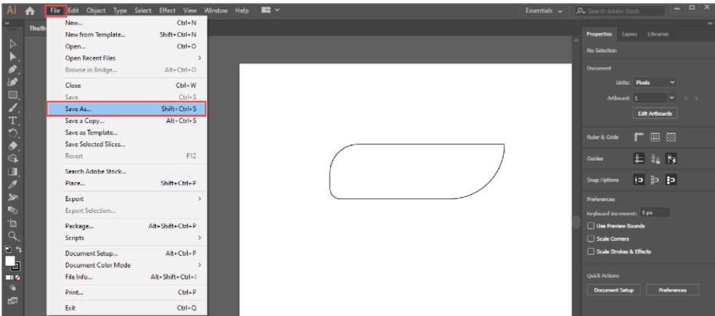The height and width of the screenshot is (316, 715).
Task: Toggle the grid display icon
Action: (x=655, y=137)
